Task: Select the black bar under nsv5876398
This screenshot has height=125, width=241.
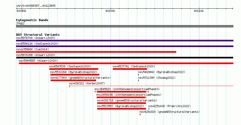Action: pyautogui.click(x=125, y=58)
